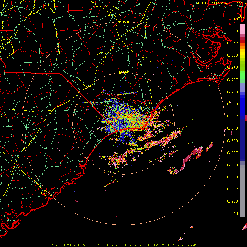Click the 0.360 color scale value
The image size is (247, 247).
pos(232,177)
